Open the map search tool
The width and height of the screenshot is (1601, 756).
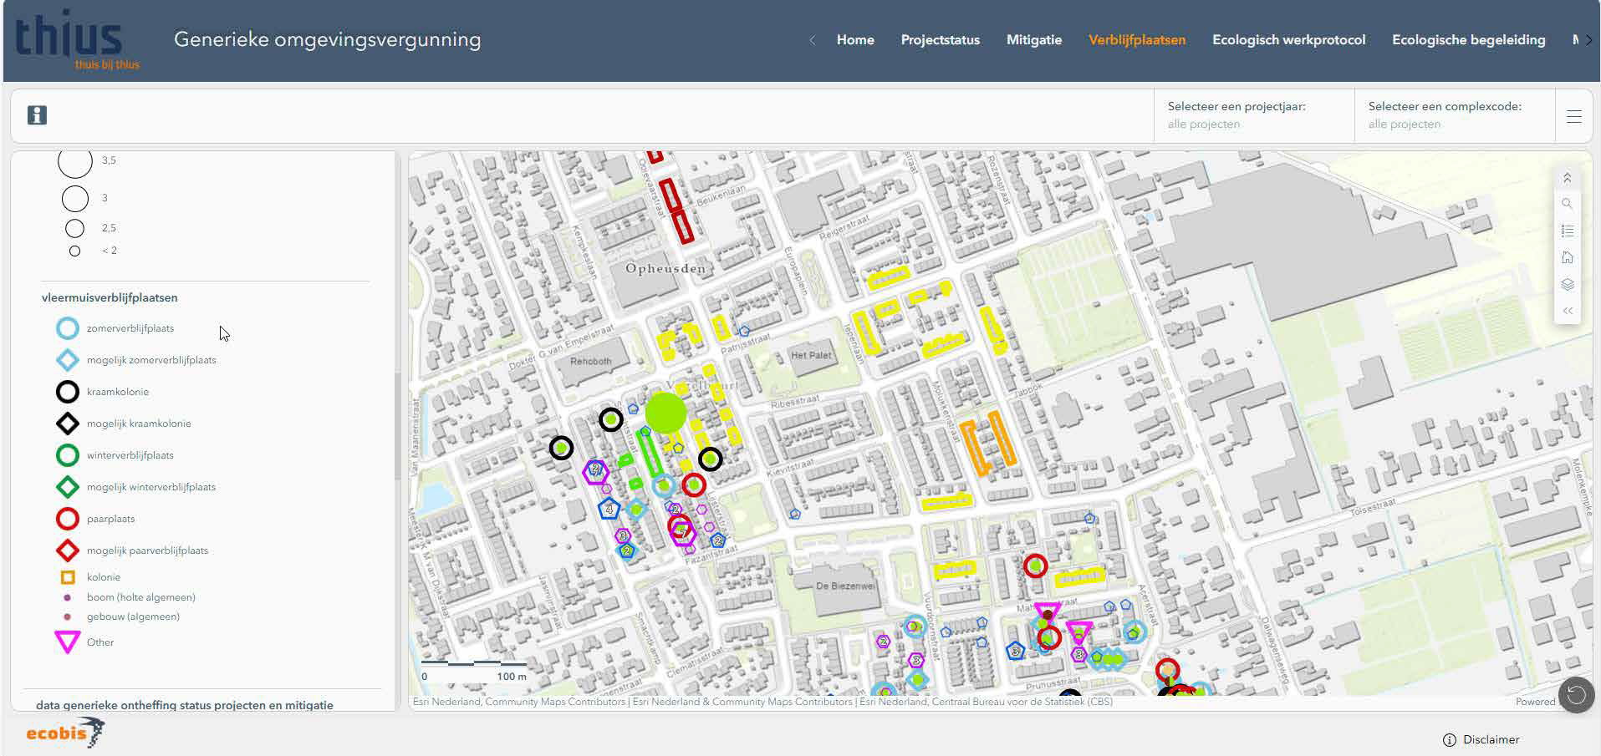(1567, 204)
